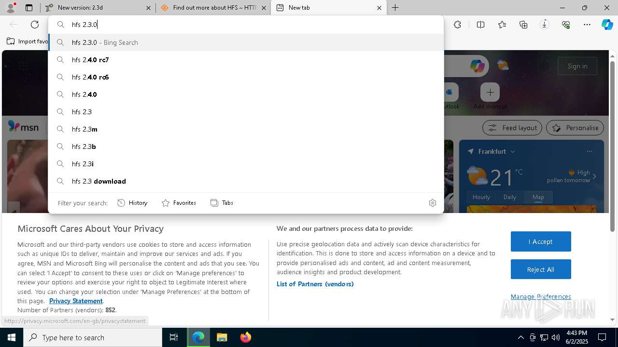Image resolution: width=618 pixels, height=347 pixels.
Task: Click the I Accept cookies button
Action: click(x=541, y=241)
